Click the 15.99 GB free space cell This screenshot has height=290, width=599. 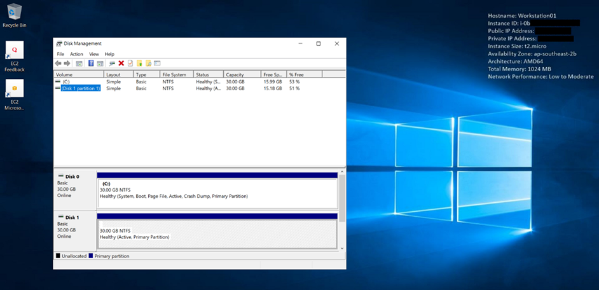click(272, 82)
